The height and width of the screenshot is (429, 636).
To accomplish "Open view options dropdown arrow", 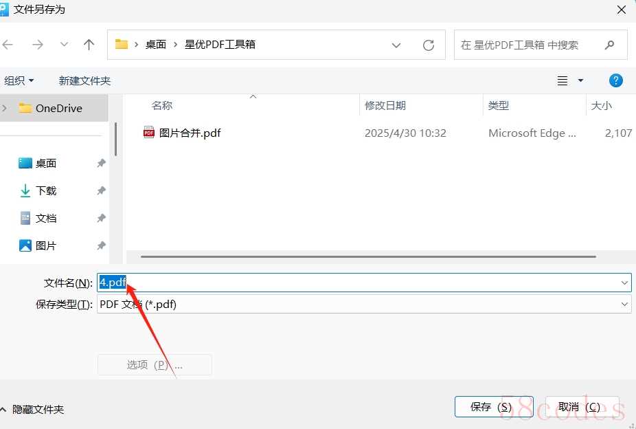I will pos(580,80).
